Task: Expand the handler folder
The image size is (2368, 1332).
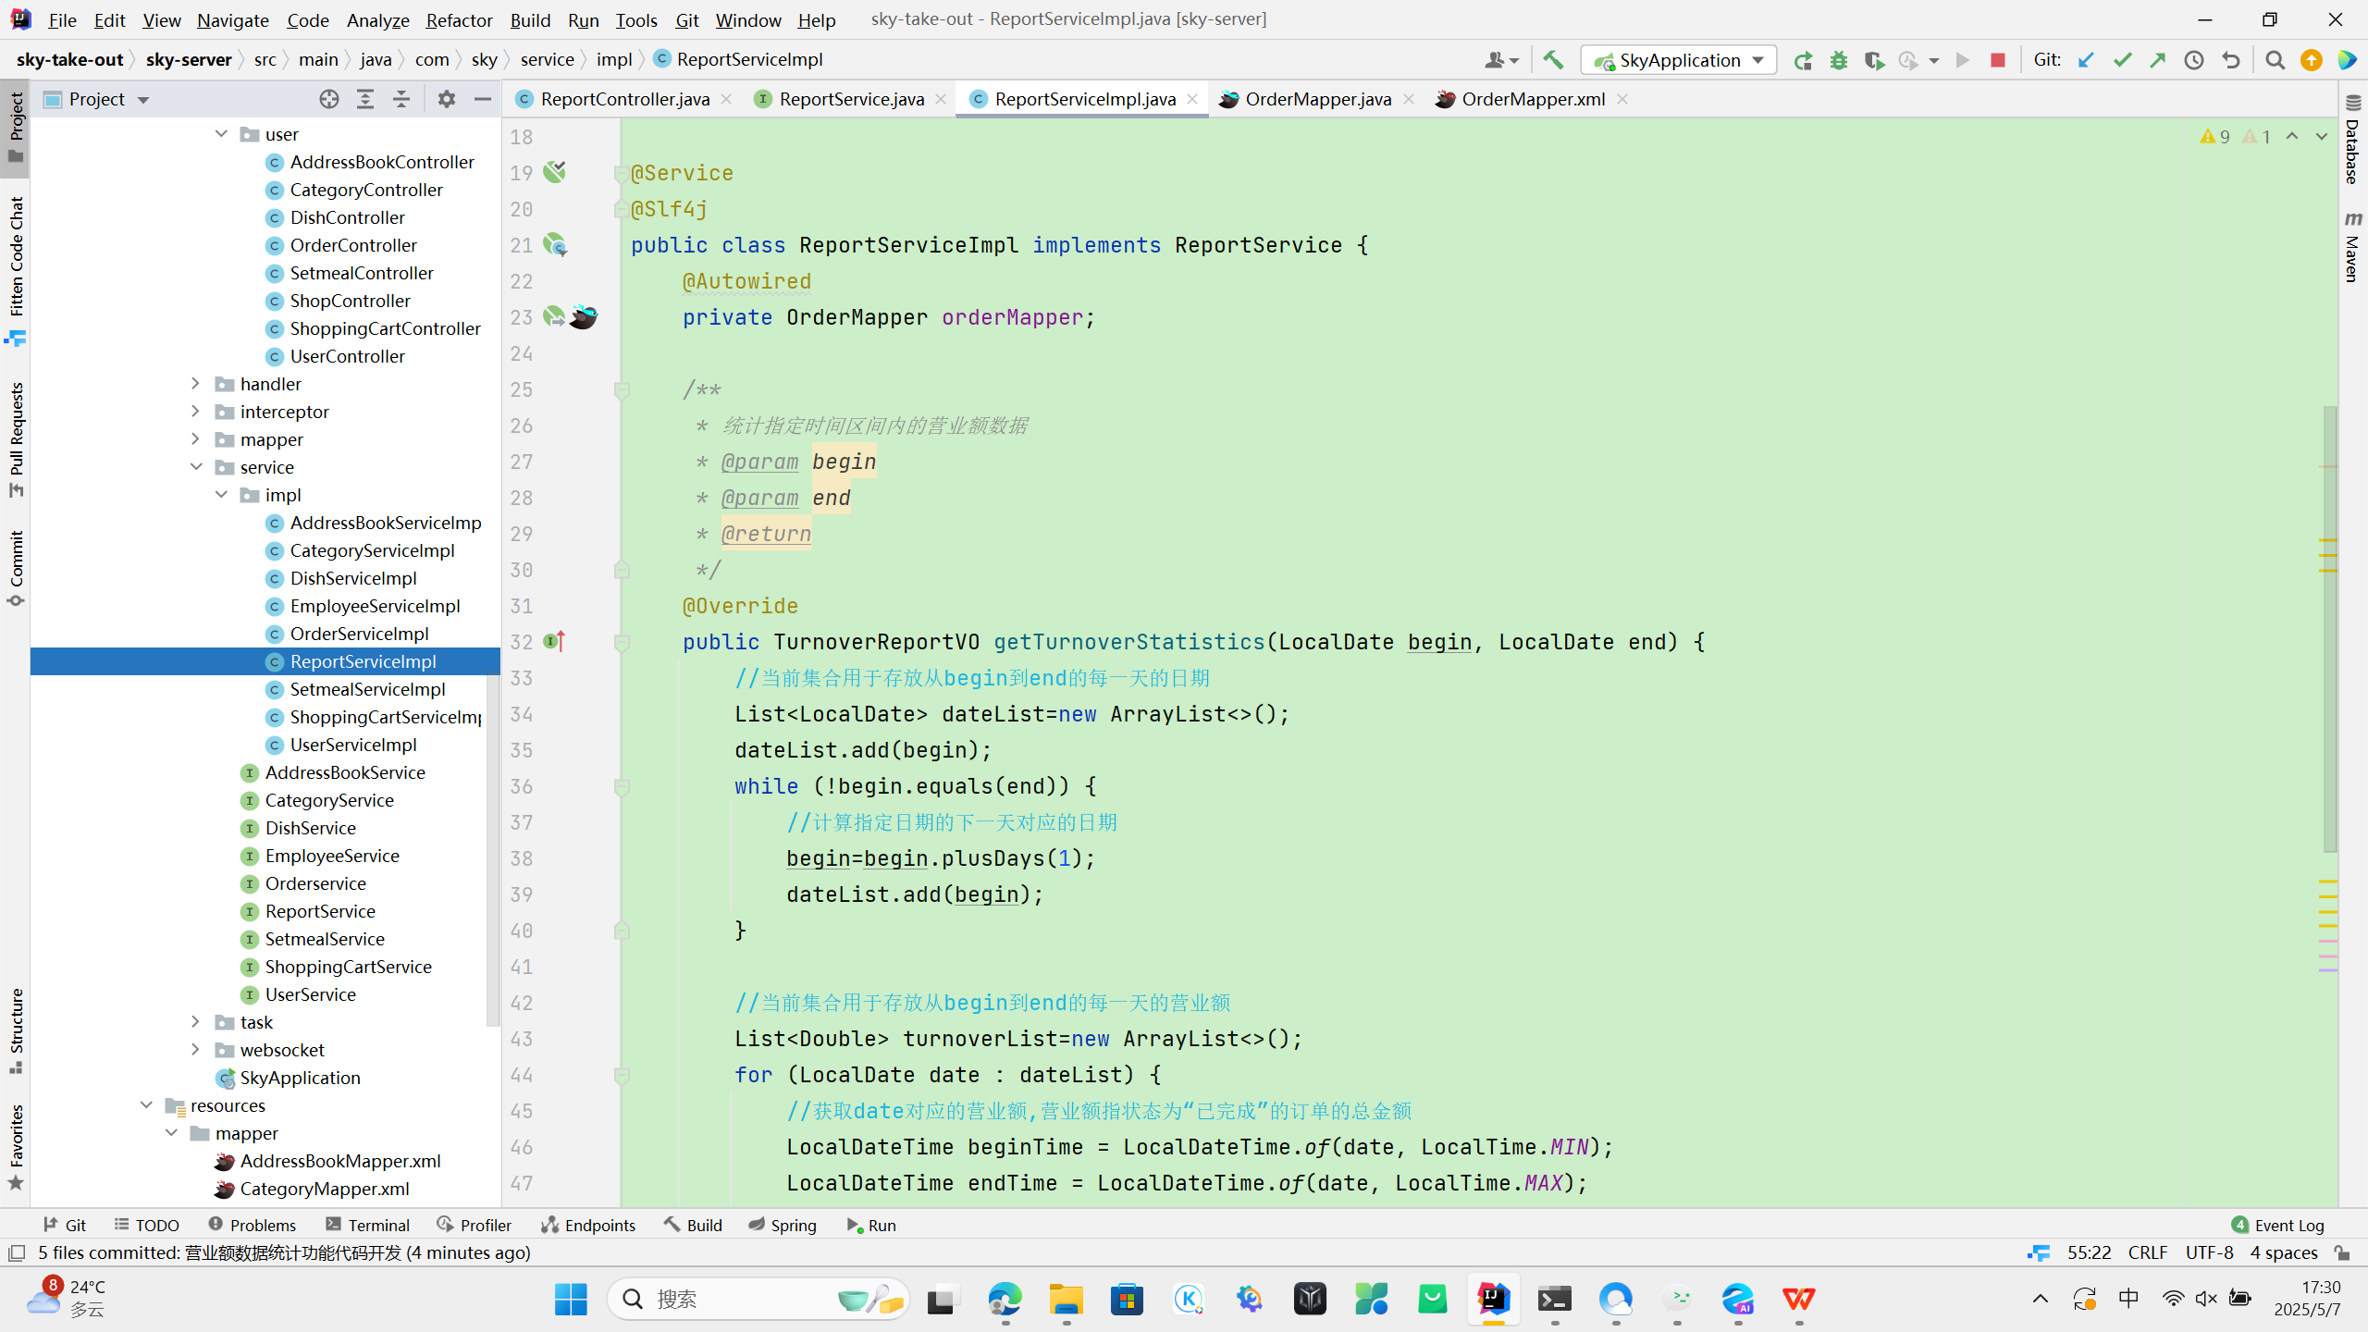Action: pos(195,383)
